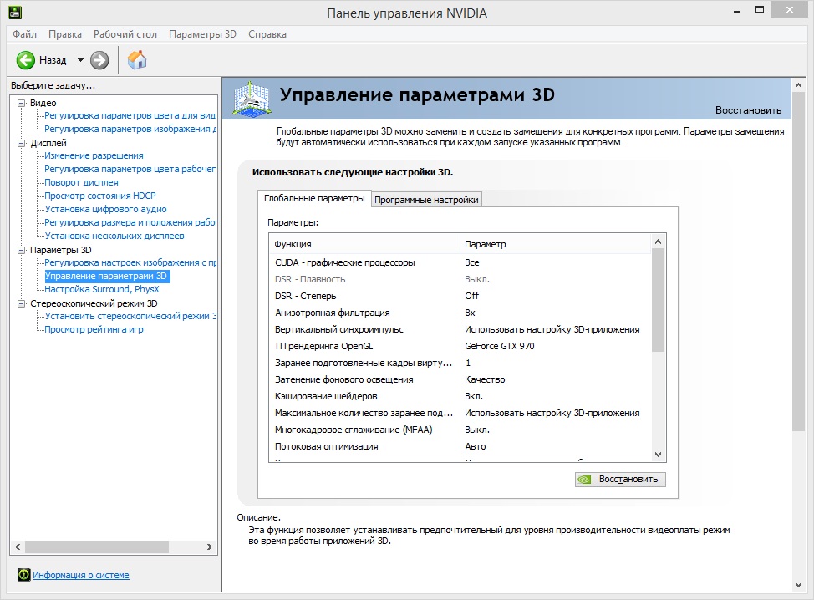Click the grey Forward arrow icon
Viewport: 814px width, 600px height.
pyautogui.click(x=99, y=60)
